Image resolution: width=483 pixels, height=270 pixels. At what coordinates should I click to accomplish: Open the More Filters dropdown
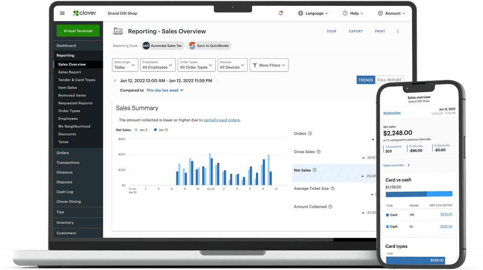tap(269, 65)
